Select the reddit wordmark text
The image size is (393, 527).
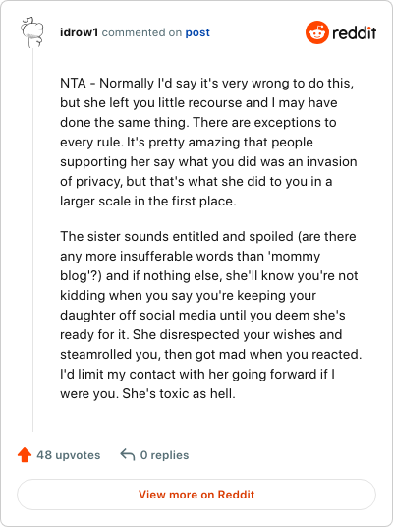[x=355, y=33]
